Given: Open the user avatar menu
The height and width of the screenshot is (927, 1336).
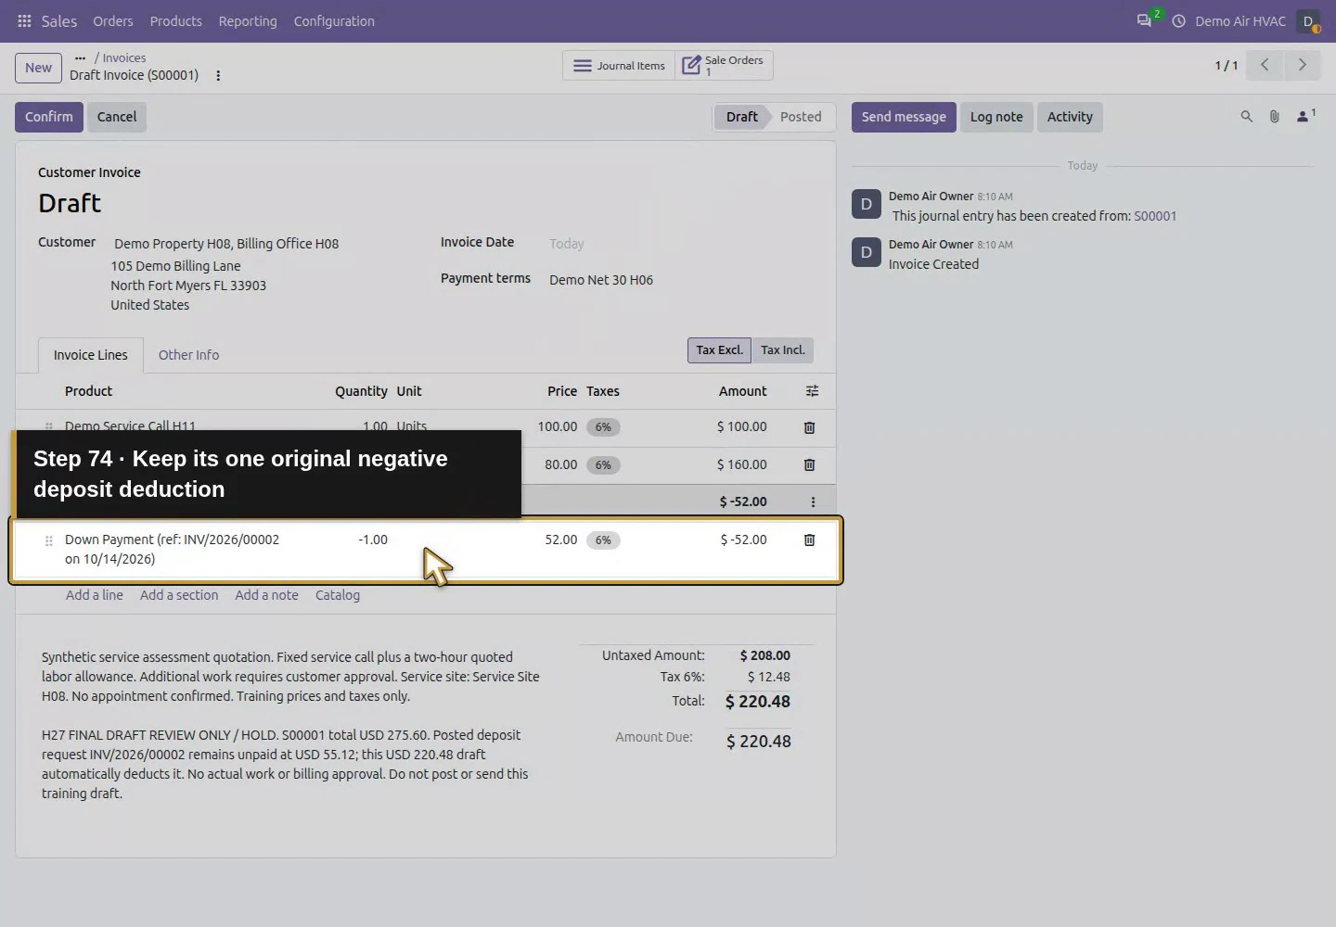Looking at the screenshot, I should tap(1308, 21).
